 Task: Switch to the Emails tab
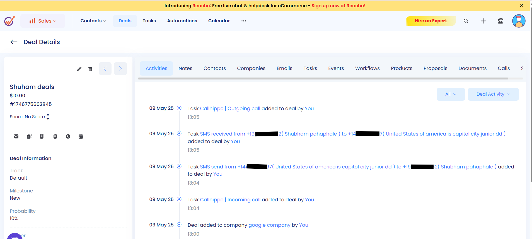pos(284,68)
